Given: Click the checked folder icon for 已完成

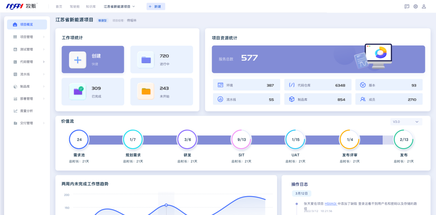Looking at the screenshot, I should click(78, 91).
